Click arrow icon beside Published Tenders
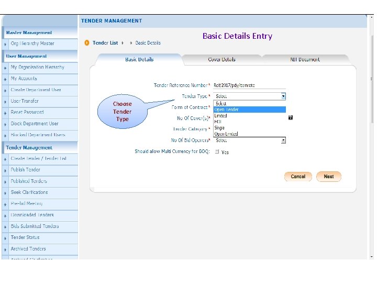This screenshot has width=377, height=283. tap(5, 182)
